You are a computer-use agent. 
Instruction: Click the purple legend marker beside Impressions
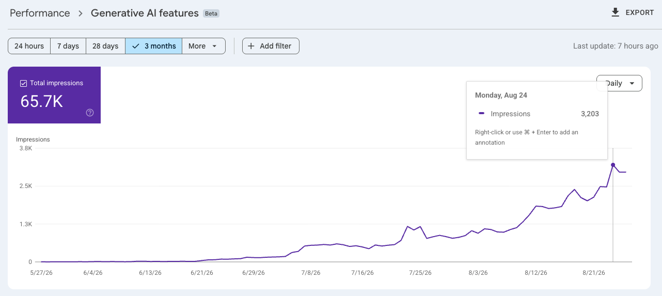481,114
